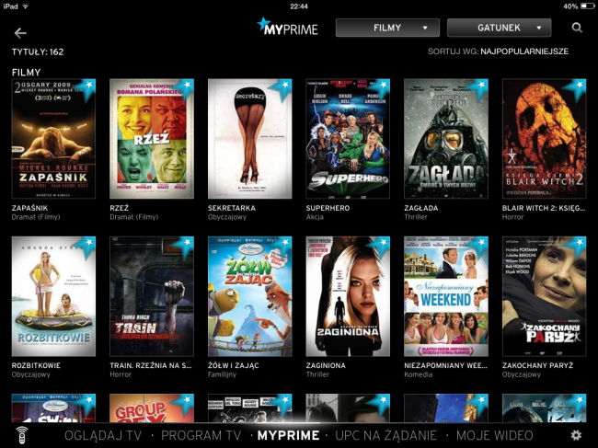Select the SUPERHERO title text
This screenshot has width=598, height=448.
coord(328,208)
